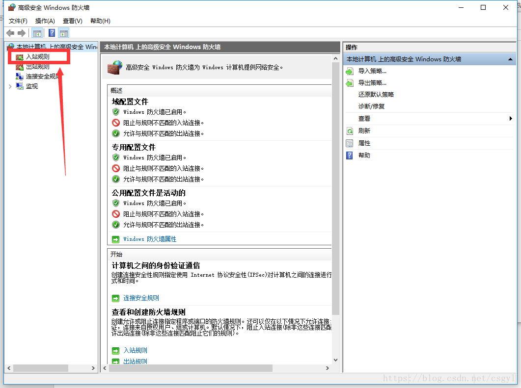521x388 pixels.
Task: Click left tree horizontal scrollbar left arrow
Action: pyautogui.click(x=9, y=368)
